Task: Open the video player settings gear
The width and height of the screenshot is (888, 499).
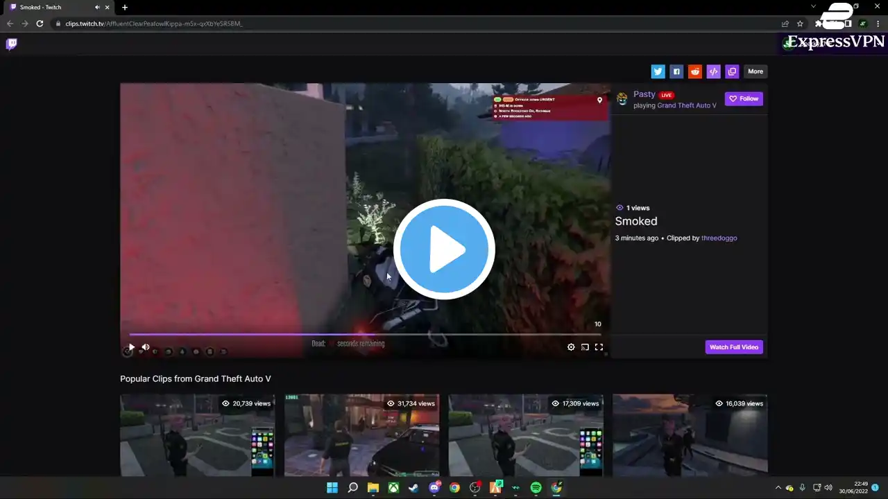Action: pyautogui.click(x=571, y=347)
